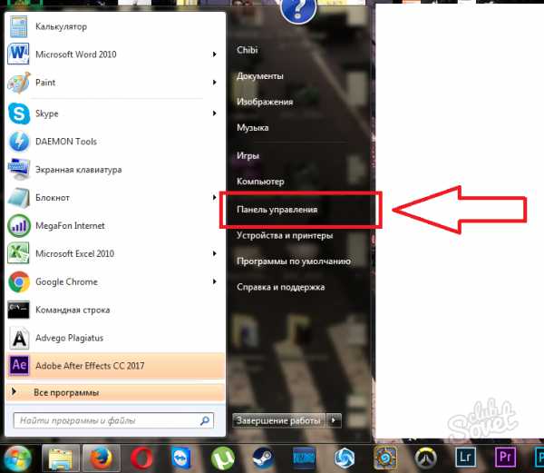The width and height of the screenshot is (544, 473).
Task: Open Музыка library
Action: pyautogui.click(x=253, y=128)
